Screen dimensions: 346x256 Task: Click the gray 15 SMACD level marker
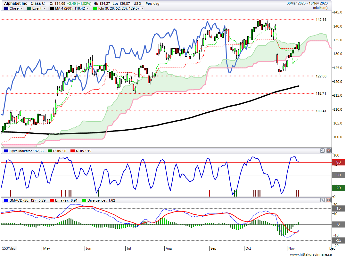[x=339, y=208]
